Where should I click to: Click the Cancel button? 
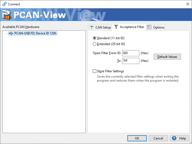(158, 138)
